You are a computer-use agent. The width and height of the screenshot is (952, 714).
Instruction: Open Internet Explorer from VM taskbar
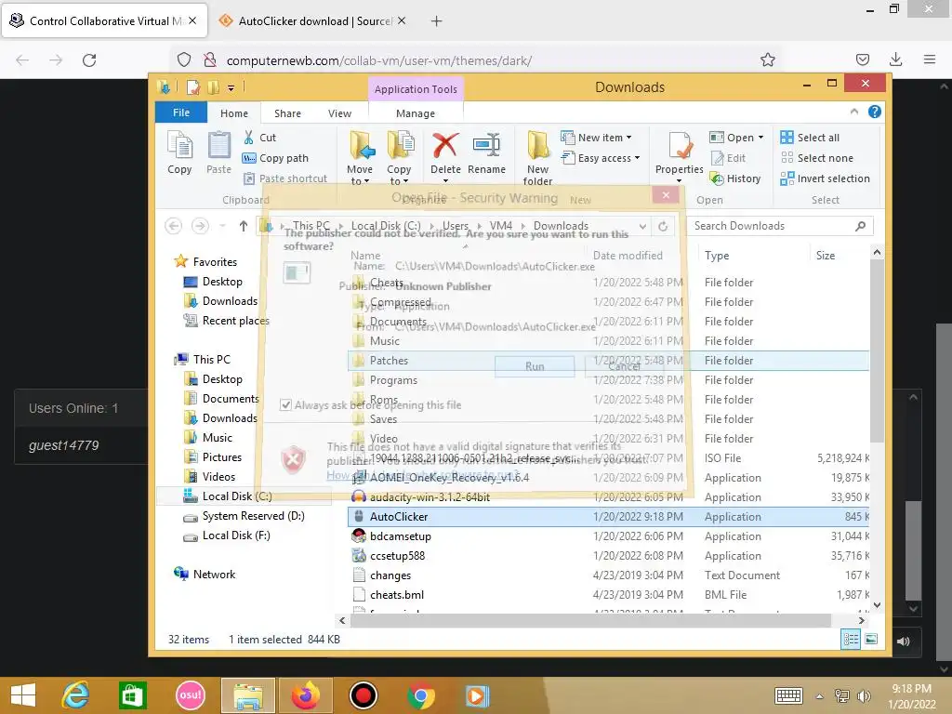click(75, 695)
